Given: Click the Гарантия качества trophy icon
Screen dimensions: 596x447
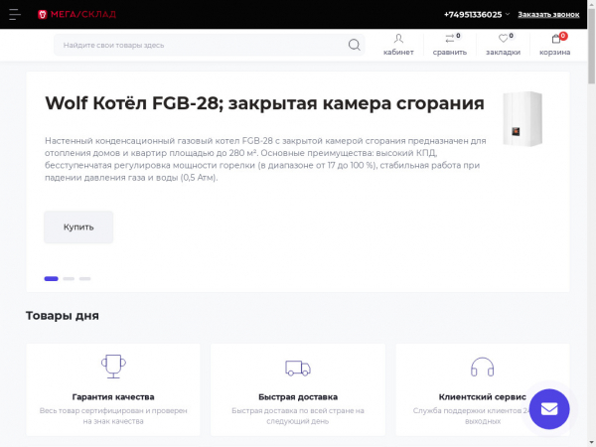Looking at the screenshot, I should (x=113, y=367).
